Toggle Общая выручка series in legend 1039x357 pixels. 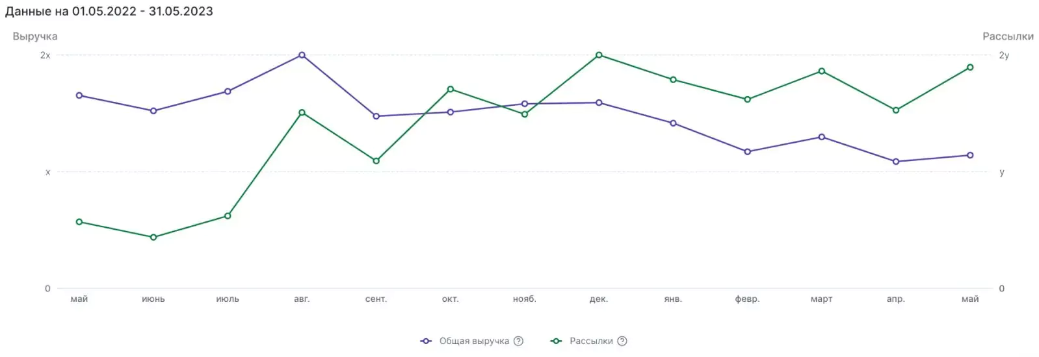pos(474,341)
